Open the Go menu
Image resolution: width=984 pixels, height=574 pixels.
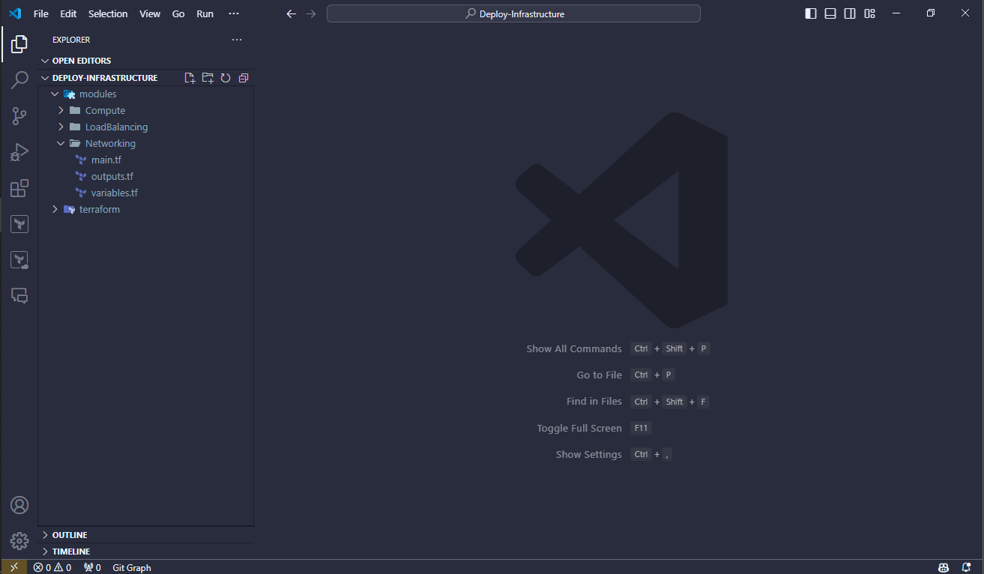pyautogui.click(x=178, y=13)
